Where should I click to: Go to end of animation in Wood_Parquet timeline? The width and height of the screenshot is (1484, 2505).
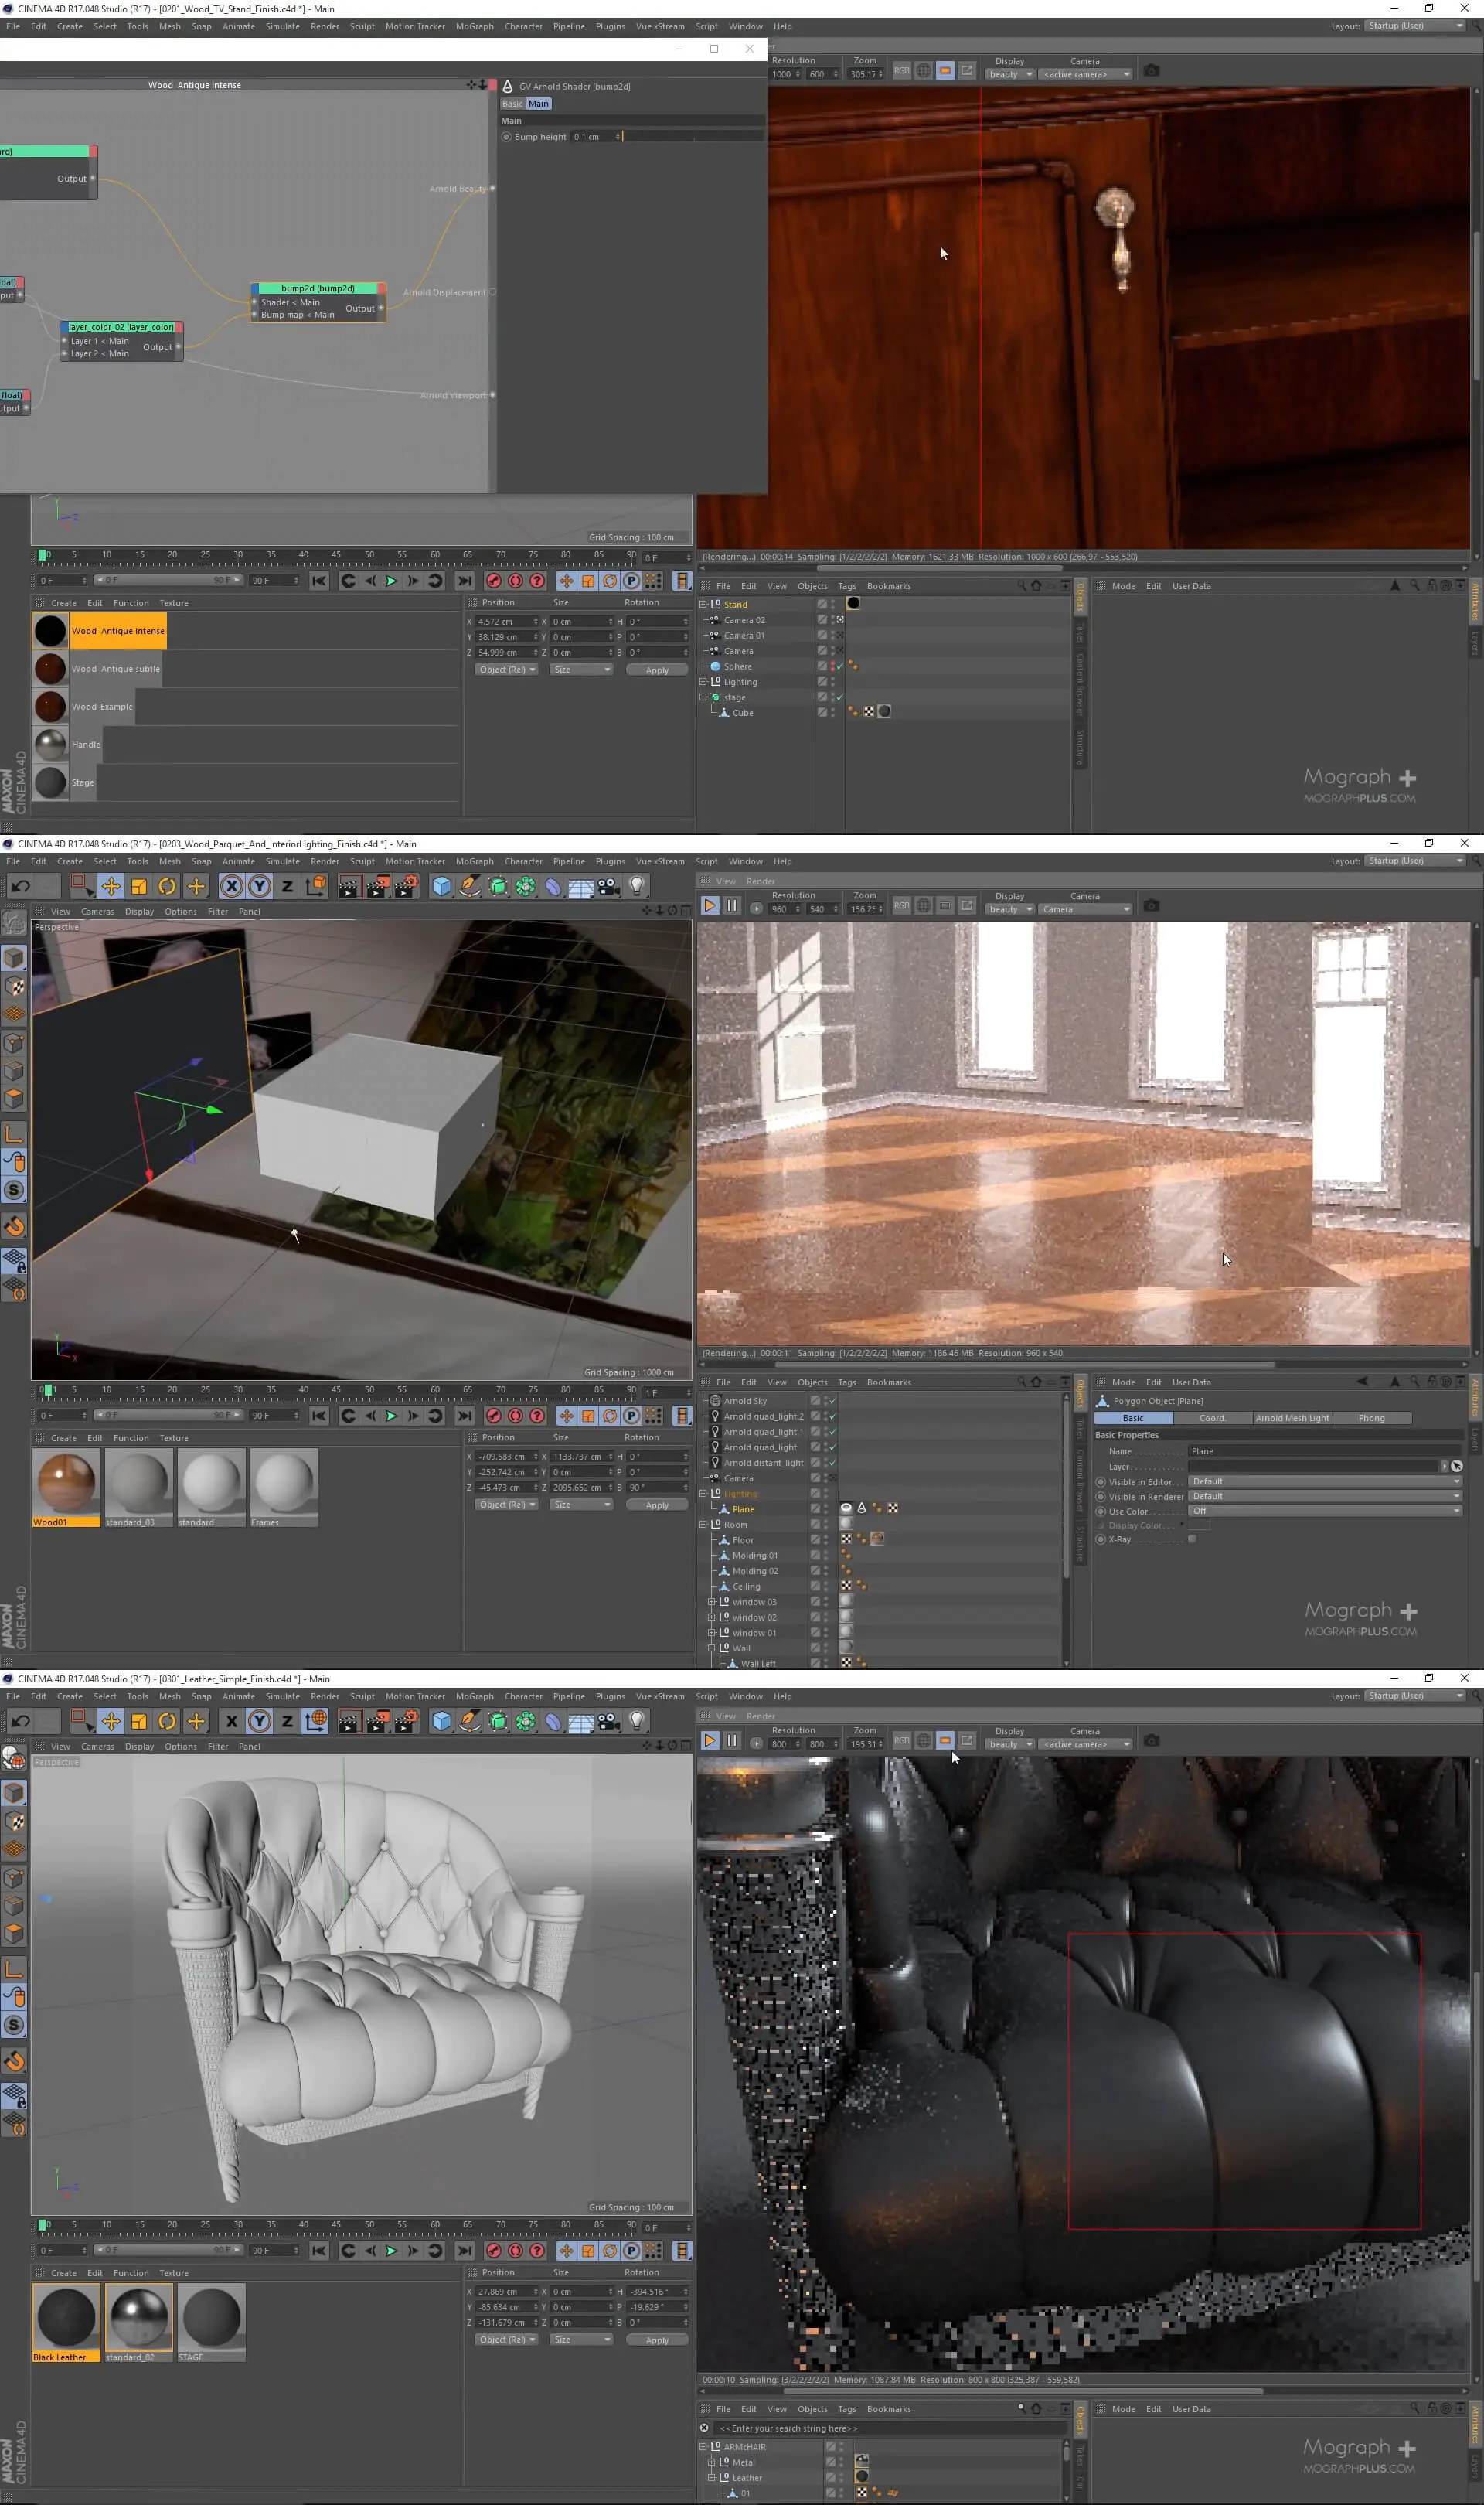465,1415
